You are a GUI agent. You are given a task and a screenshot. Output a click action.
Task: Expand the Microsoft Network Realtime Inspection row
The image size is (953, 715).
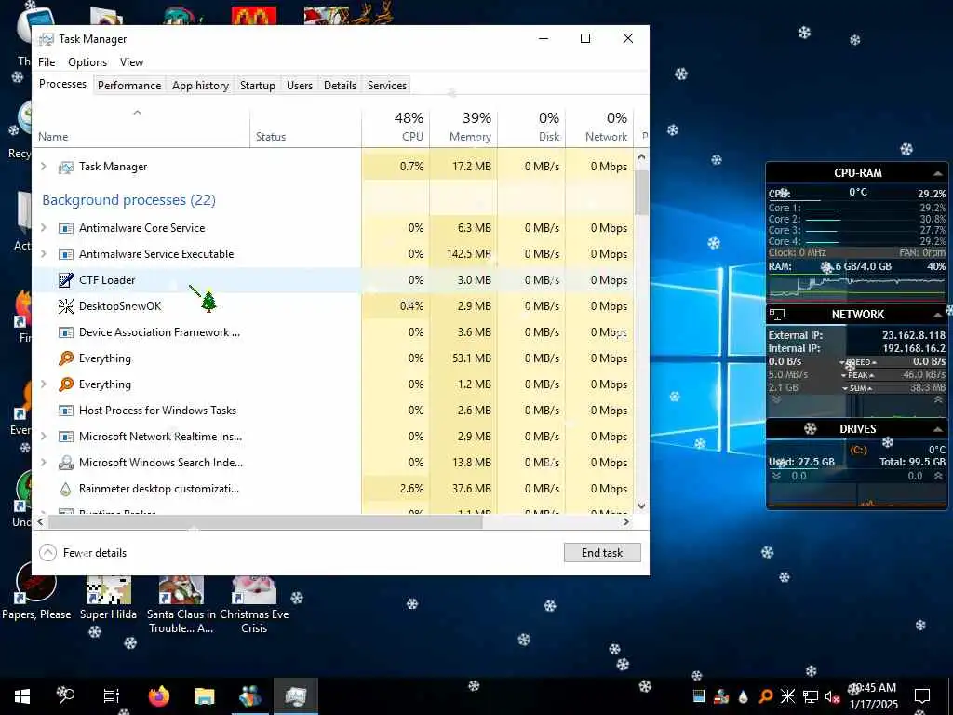pyautogui.click(x=44, y=436)
